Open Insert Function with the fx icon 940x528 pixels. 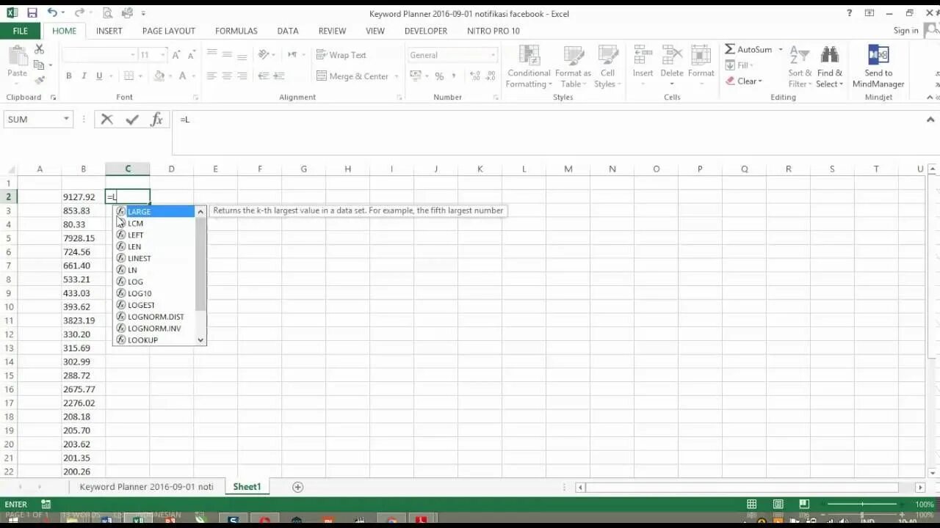[x=156, y=120]
